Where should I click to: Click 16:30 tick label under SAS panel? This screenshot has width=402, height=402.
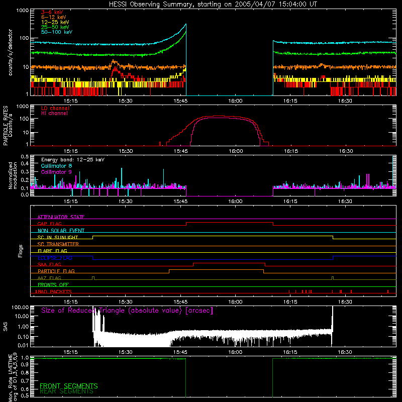(x=345, y=352)
